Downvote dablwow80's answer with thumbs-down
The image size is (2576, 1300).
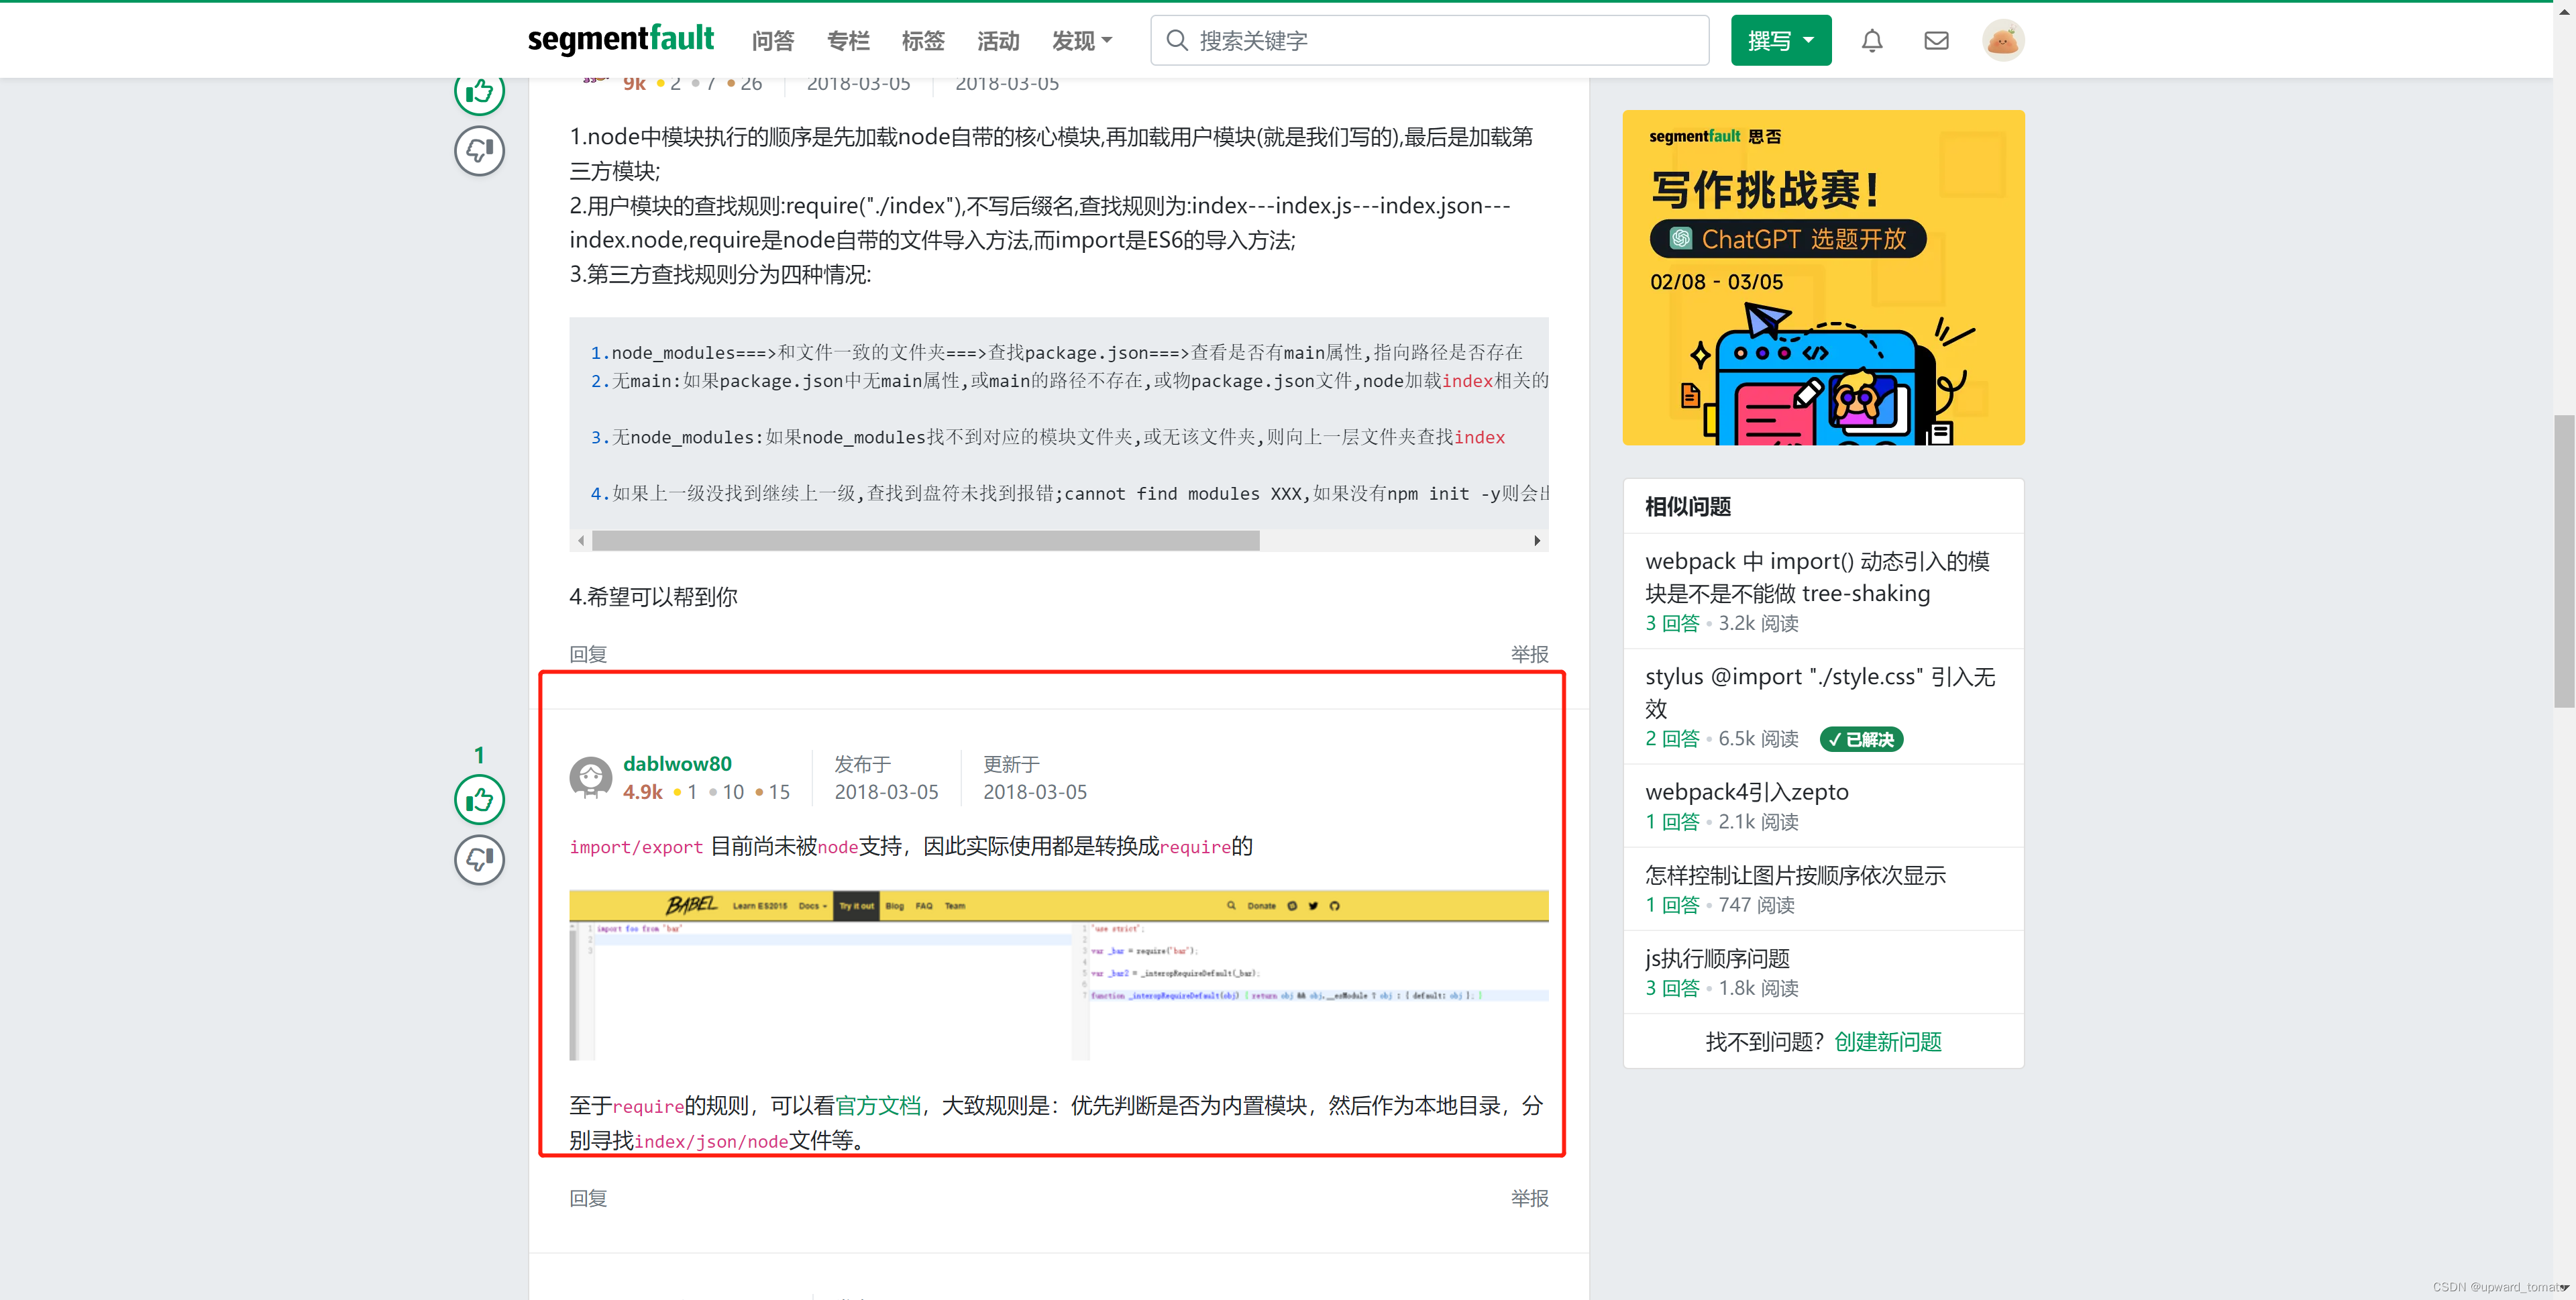[479, 859]
